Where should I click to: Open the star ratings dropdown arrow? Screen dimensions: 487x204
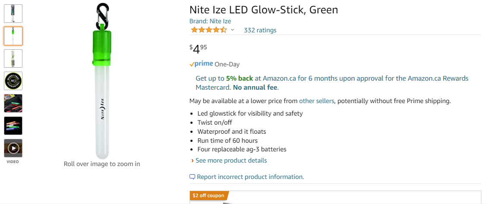click(x=232, y=30)
